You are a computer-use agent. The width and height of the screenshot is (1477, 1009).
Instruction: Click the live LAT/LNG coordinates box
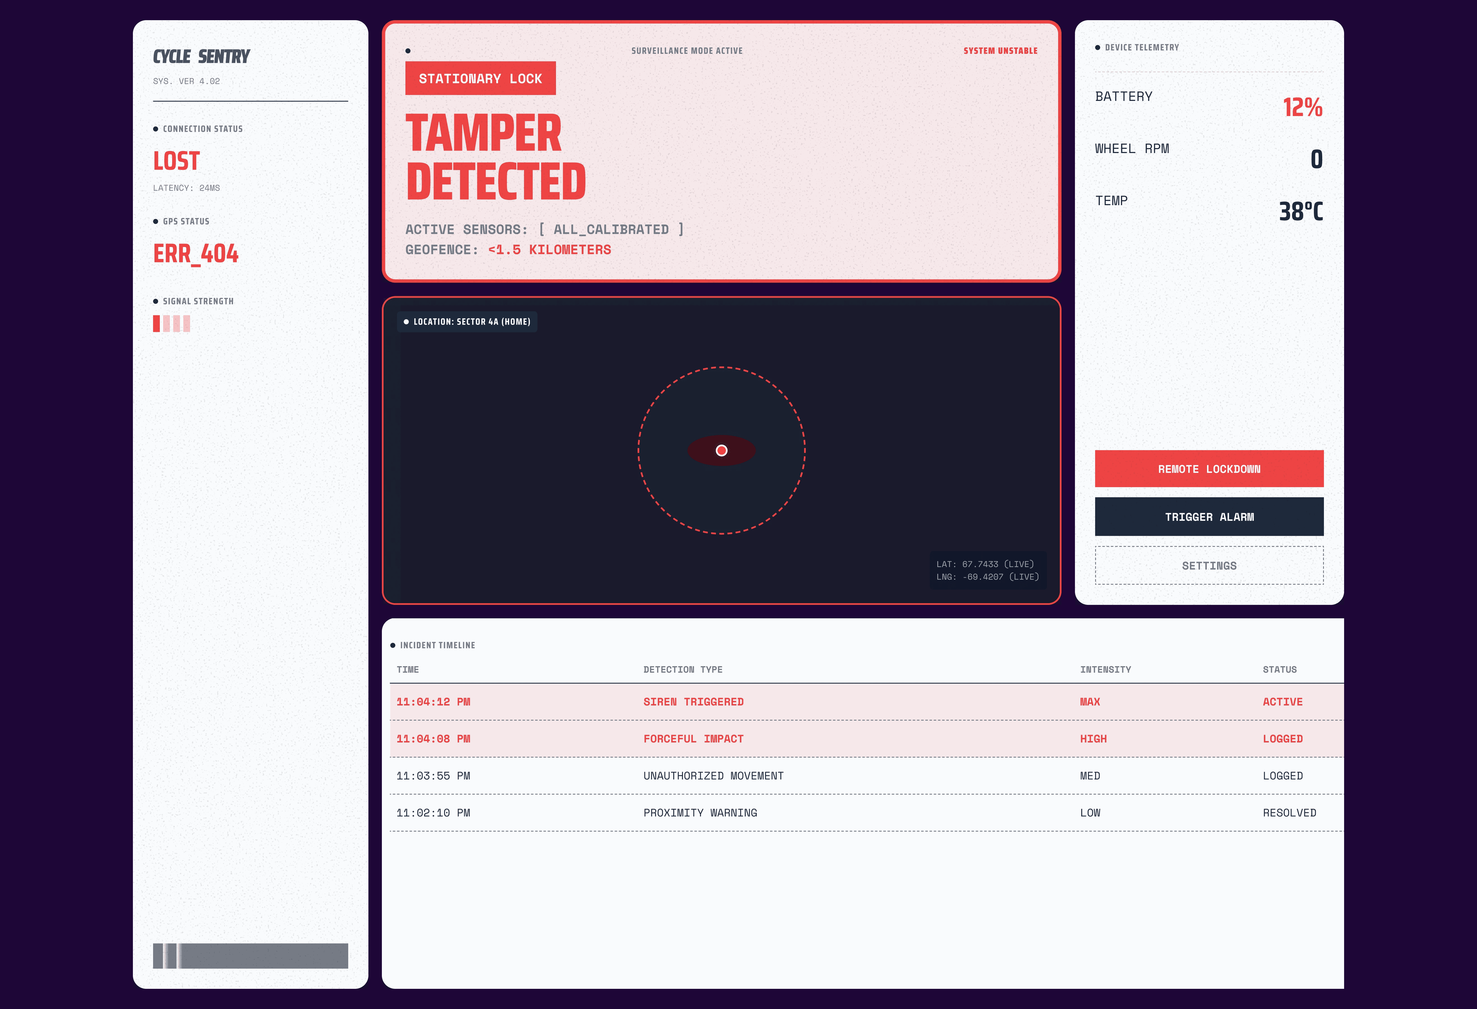pyautogui.click(x=988, y=570)
